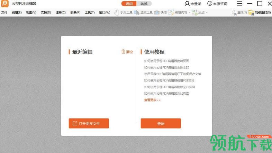Screen dimensions: 272x153
Task: Click the 查看更多>> link
Action: 152,100
